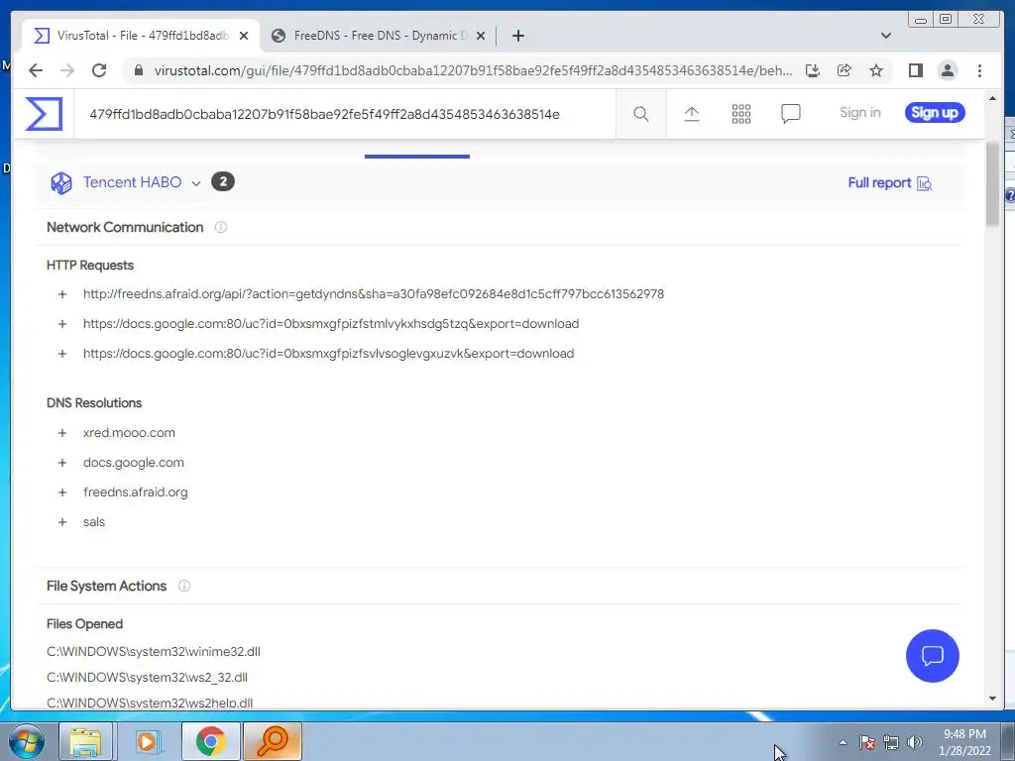The height and width of the screenshot is (761, 1015).
Task: Open the tab search chevron in Chrome
Action: click(885, 36)
